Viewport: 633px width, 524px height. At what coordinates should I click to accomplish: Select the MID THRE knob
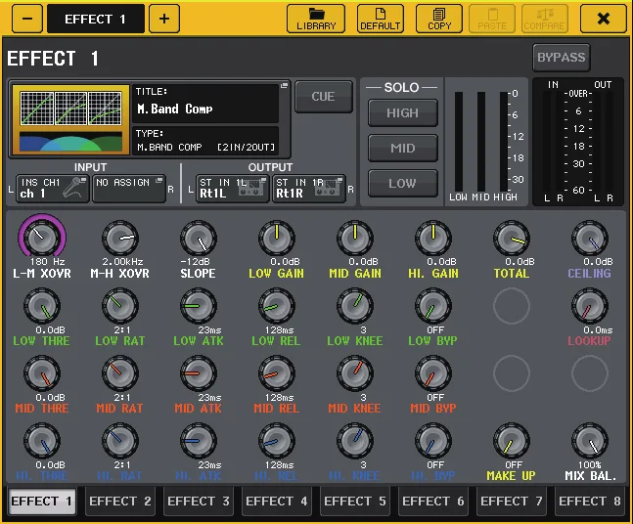coord(42,373)
